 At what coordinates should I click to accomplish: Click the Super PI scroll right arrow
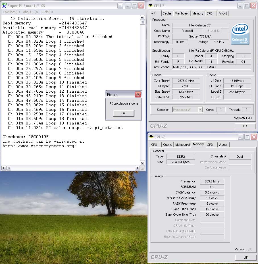[137, 168]
